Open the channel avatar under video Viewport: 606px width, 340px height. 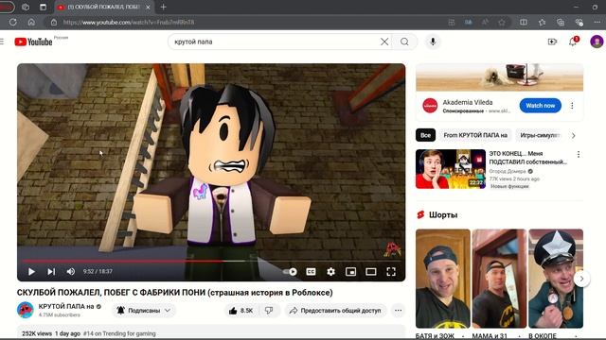coord(26,310)
